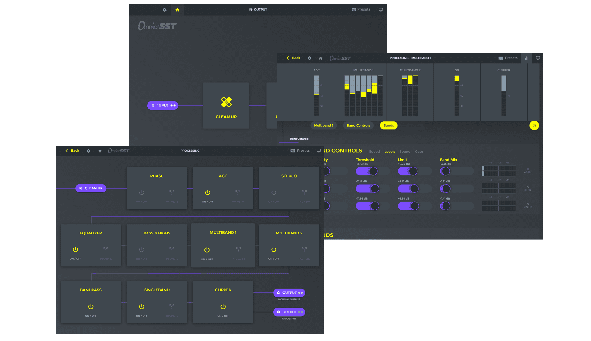The width and height of the screenshot is (591, 341).
Task: Set BASS & HIGHS till-here split icon
Action: [x=172, y=249]
